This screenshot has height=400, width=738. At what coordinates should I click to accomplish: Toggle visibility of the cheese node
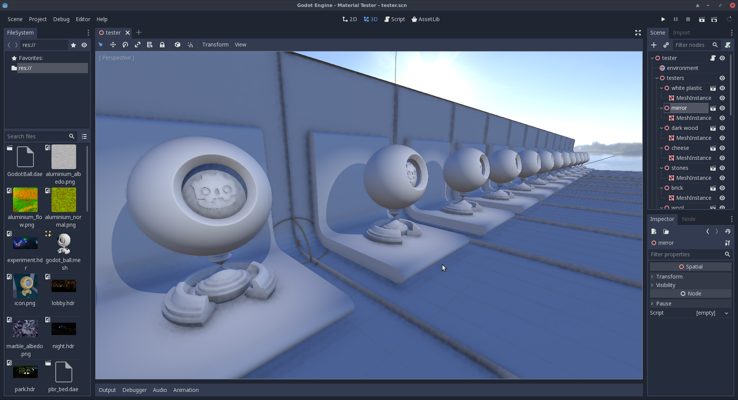pyautogui.click(x=722, y=148)
